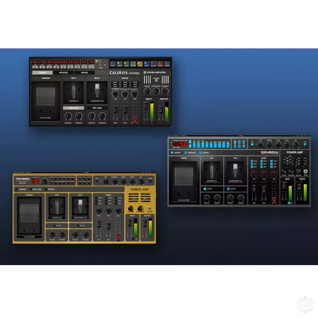Click the Input fader in CaliAxis
The width and height of the screenshot is (318, 318).
coord(146,105)
